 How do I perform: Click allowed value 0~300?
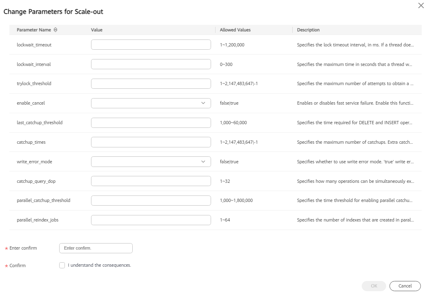226,64
